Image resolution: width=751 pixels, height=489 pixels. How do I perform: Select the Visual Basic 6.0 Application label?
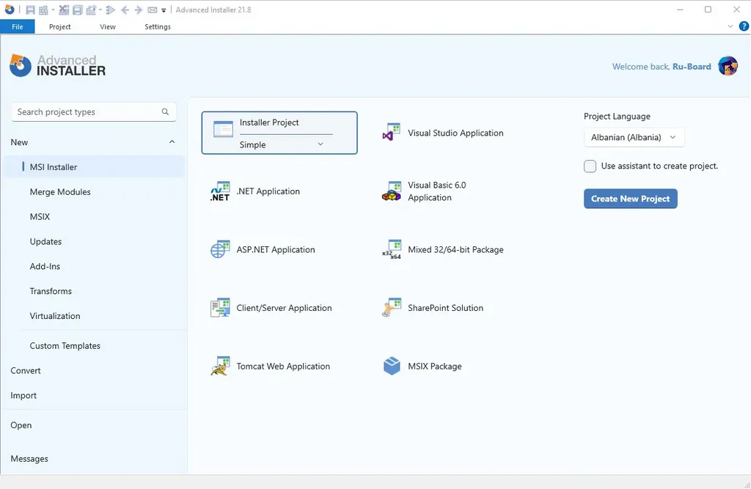[437, 191]
